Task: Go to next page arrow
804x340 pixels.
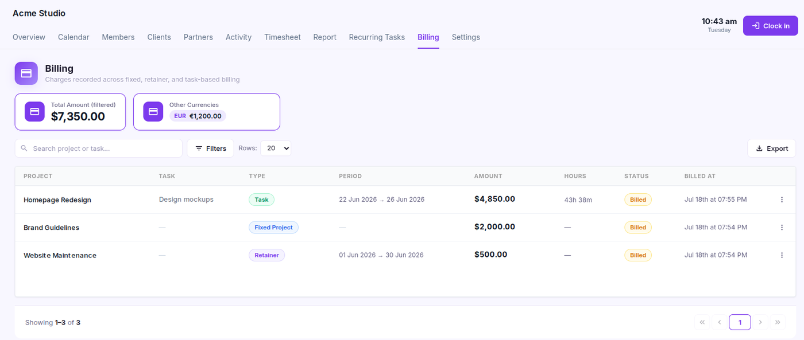Action: 760,322
